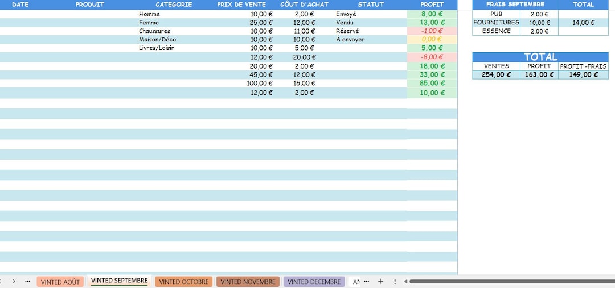615x288 pixels.
Task: Click the 13,00 € profit cell
Action: tap(432, 23)
